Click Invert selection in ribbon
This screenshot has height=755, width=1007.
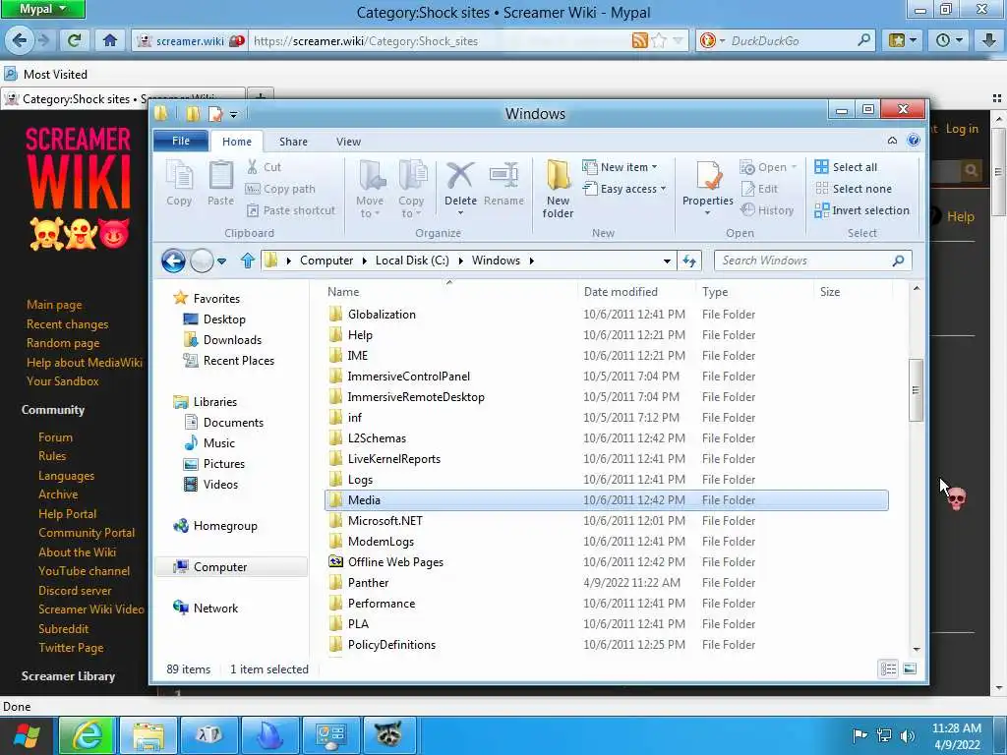(861, 210)
